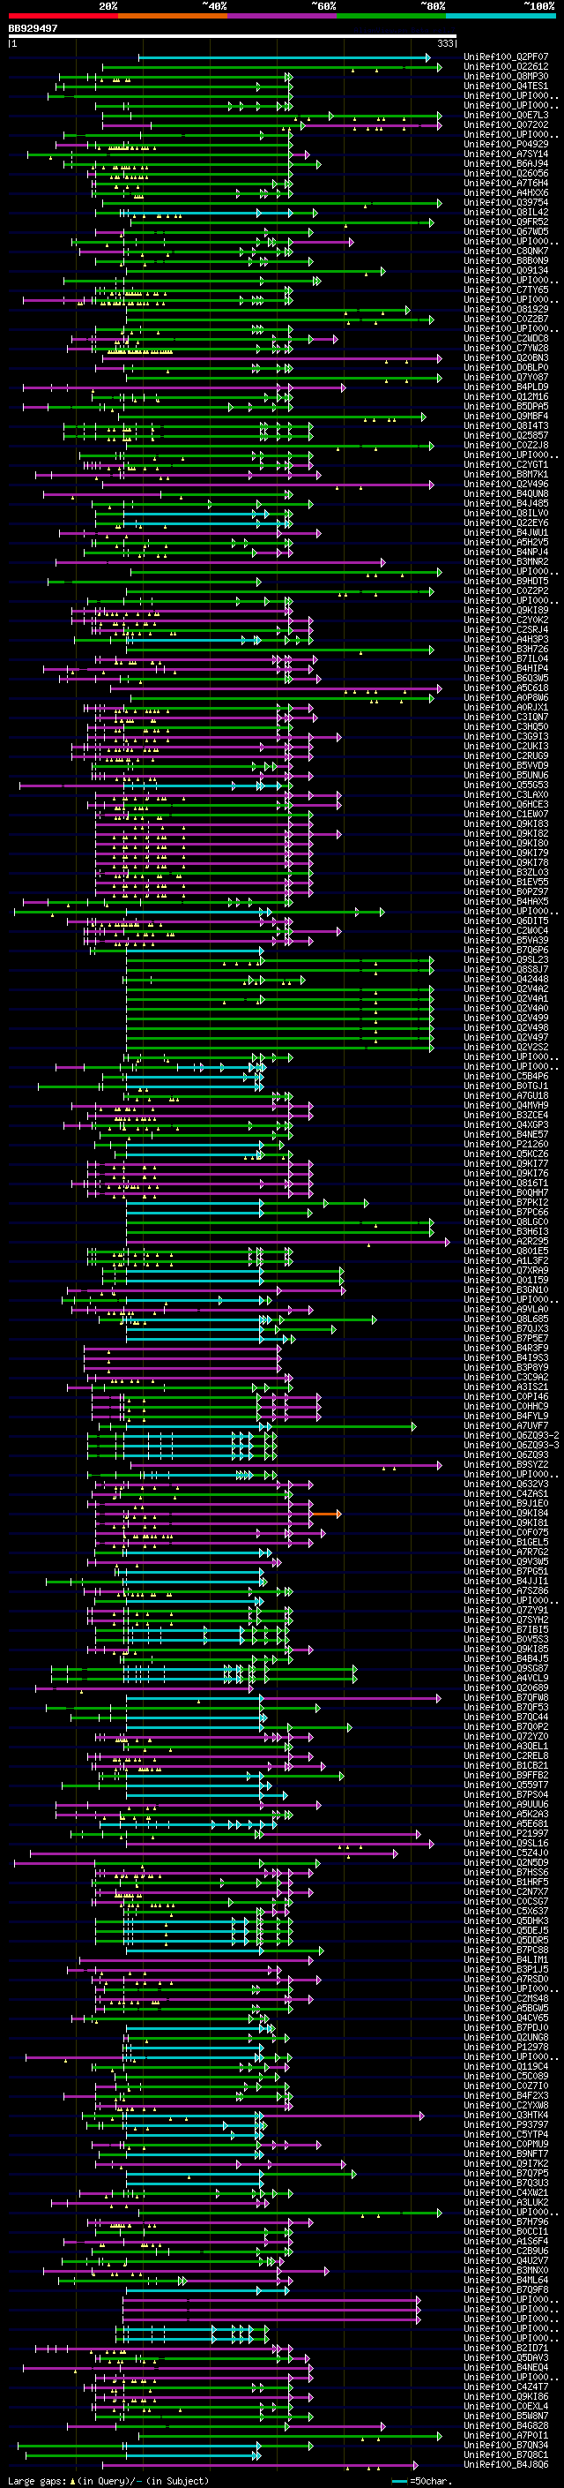Select label UniRef100_C7TY65

(505, 289)
